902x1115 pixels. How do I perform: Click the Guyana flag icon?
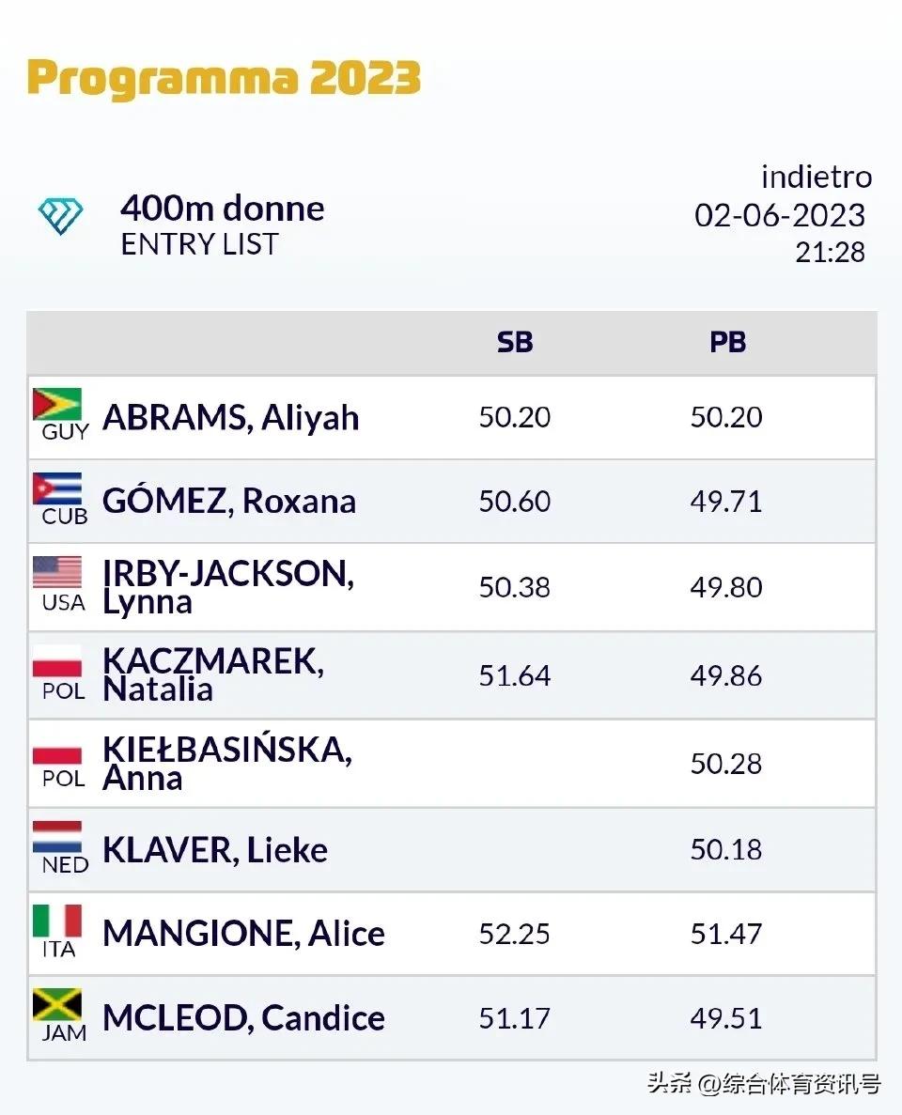pyautogui.click(x=57, y=405)
